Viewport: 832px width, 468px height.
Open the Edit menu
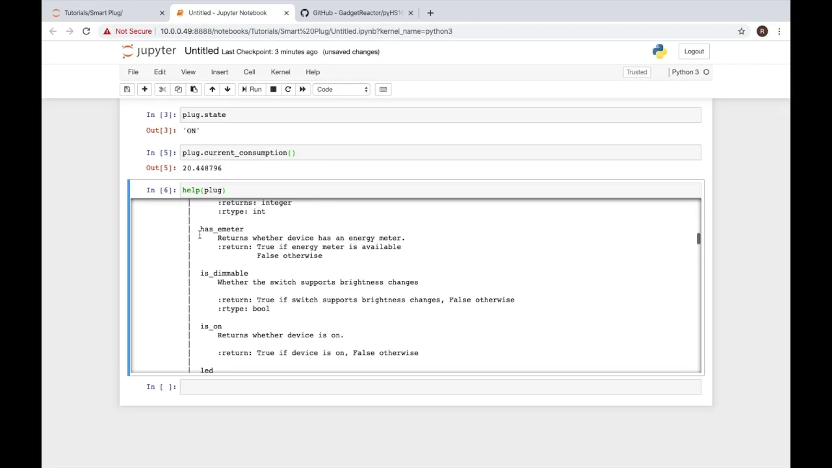(x=159, y=72)
